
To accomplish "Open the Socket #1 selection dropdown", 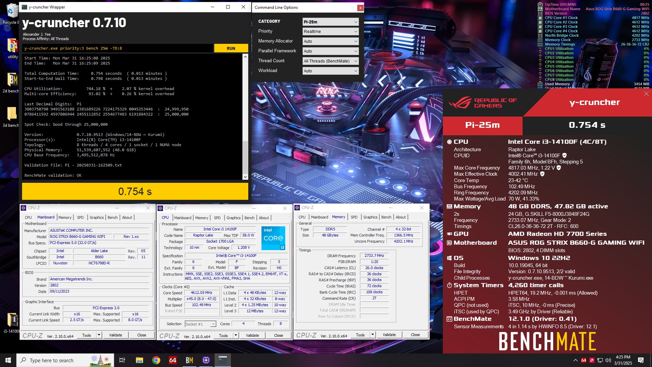I will [x=200, y=324].
